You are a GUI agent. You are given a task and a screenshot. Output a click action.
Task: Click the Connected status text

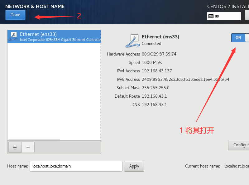(x=151, y=44)
